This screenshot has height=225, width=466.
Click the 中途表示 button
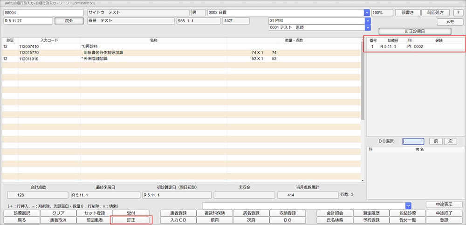[x=444, y=205]
